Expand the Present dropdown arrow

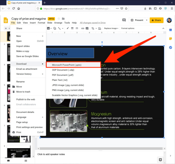point(147,20)
